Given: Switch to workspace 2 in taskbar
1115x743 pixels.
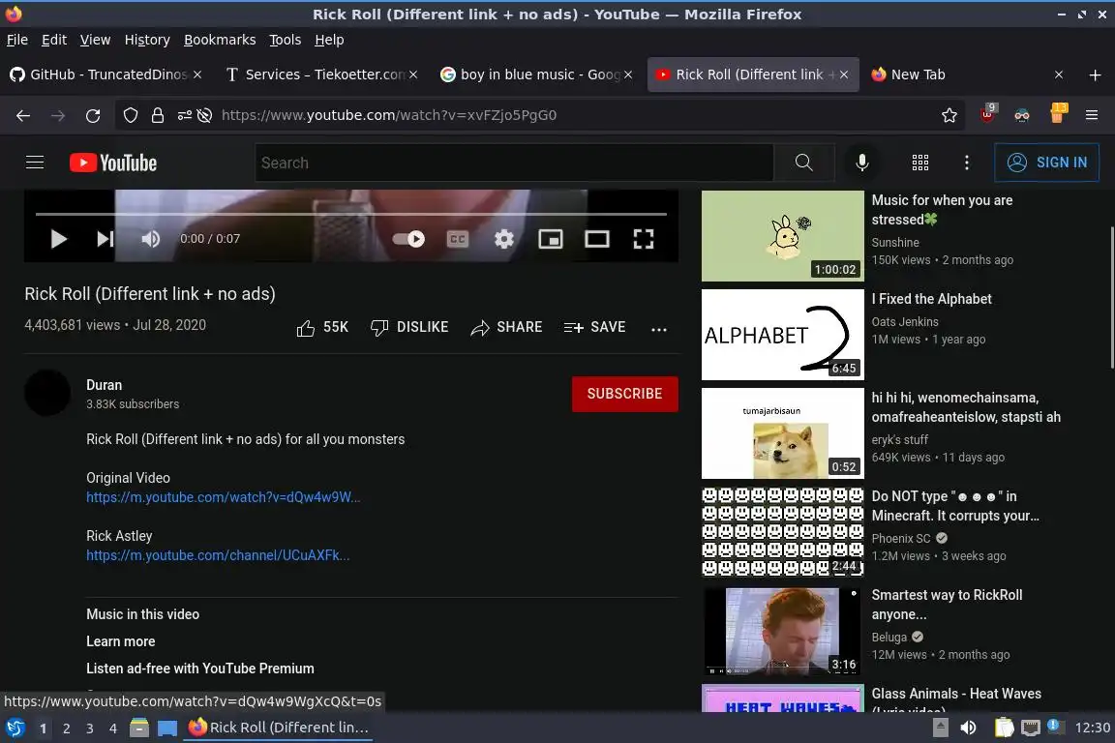Looking at the screenshot, I should pyautogui.click(x=66, y=728).
